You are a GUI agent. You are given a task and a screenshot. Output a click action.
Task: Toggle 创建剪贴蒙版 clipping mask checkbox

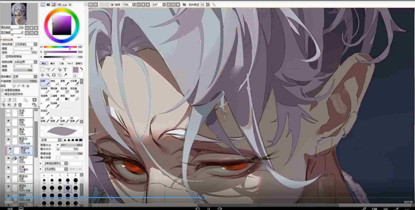pos(2,90)
